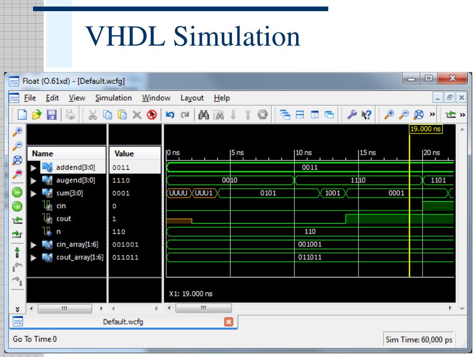The width and height of the screenshot is (476, 357).
Task: Expand the cout_array[1:6] signal
Action: coord(33,257)
